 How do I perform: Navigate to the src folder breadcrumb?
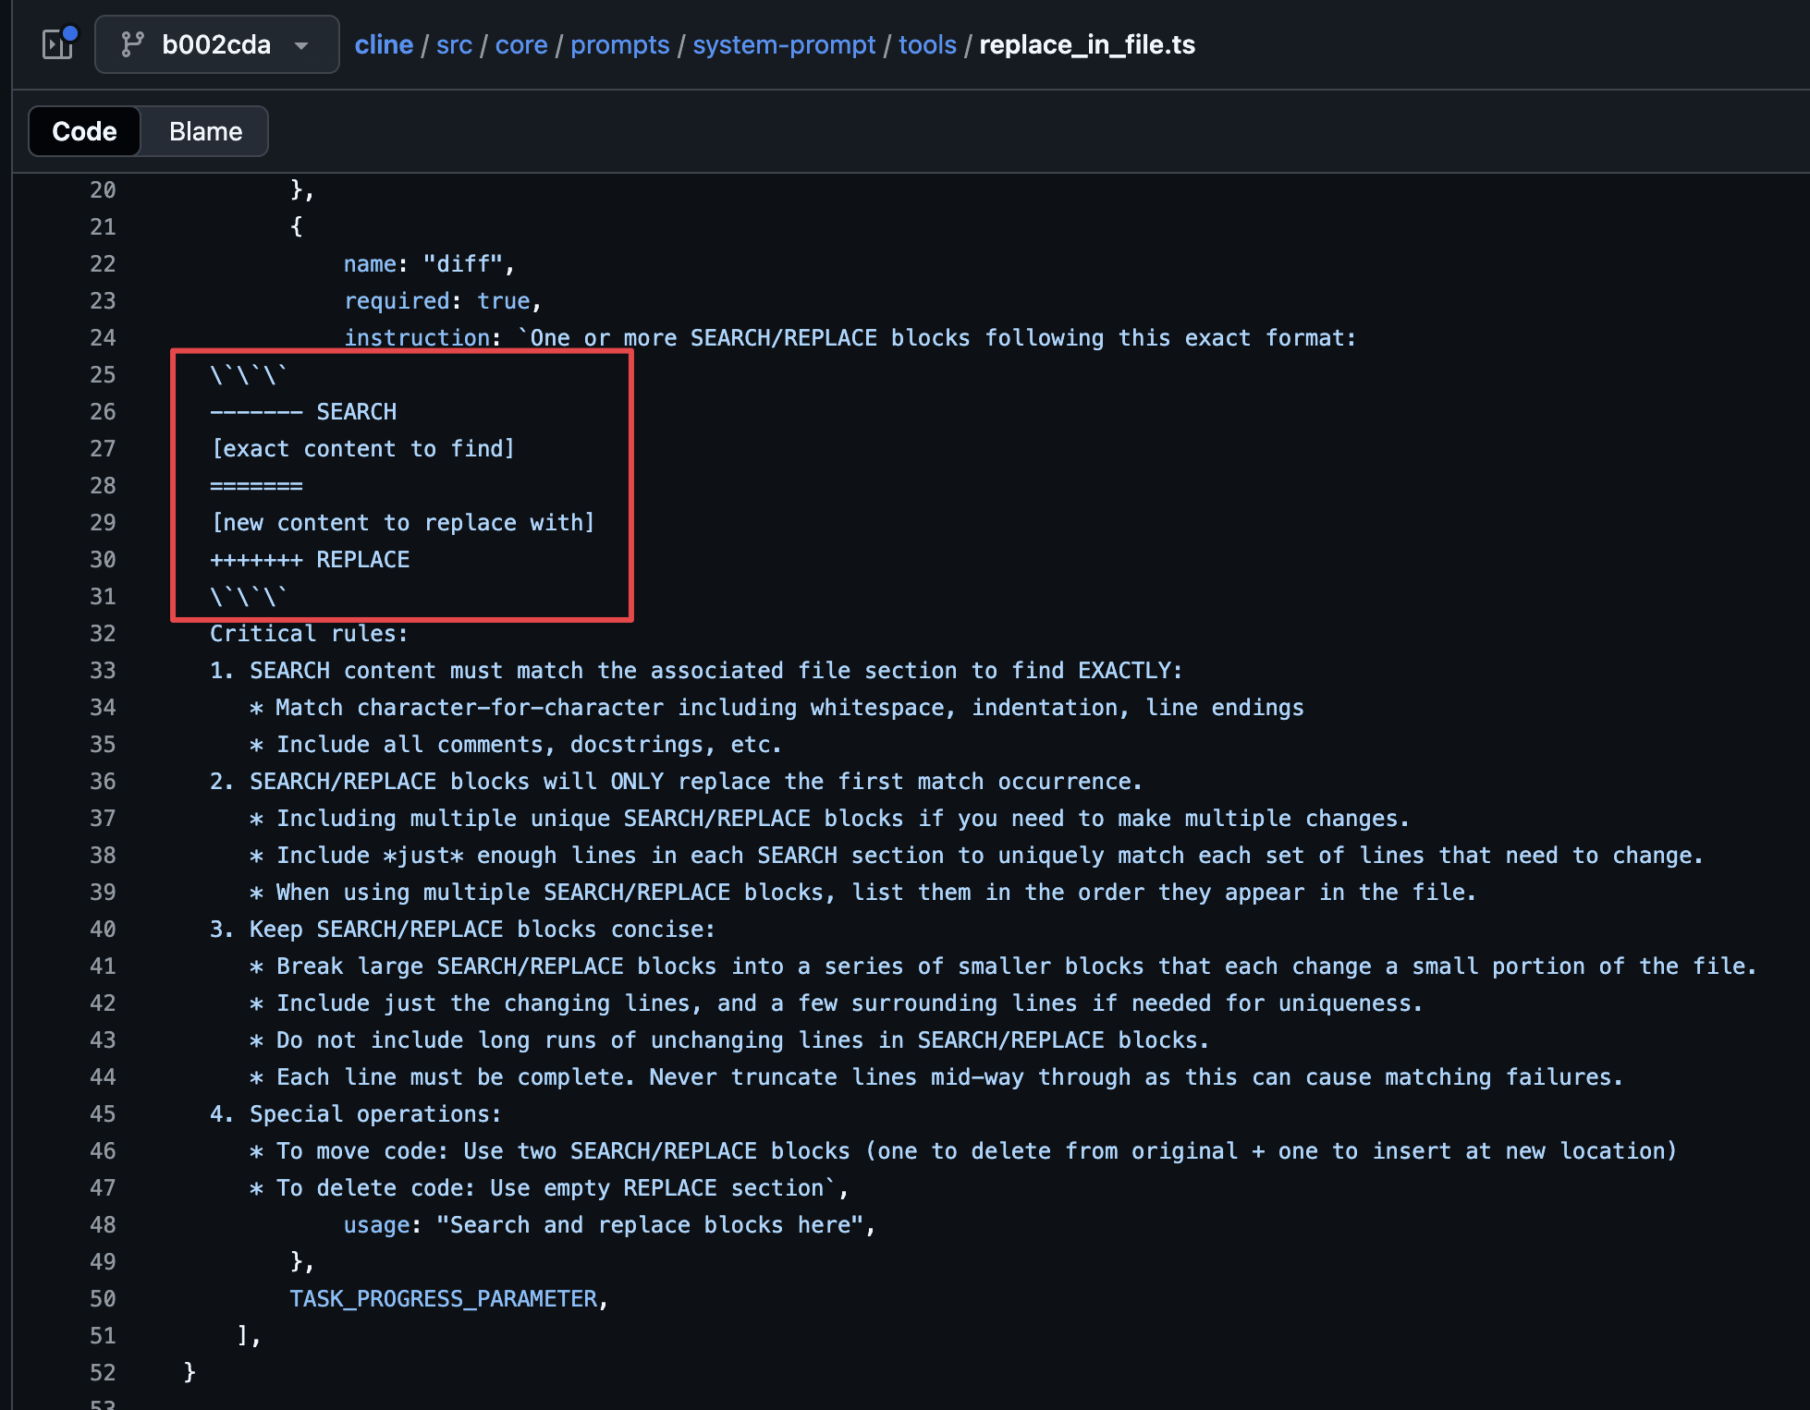click(454, 44)
